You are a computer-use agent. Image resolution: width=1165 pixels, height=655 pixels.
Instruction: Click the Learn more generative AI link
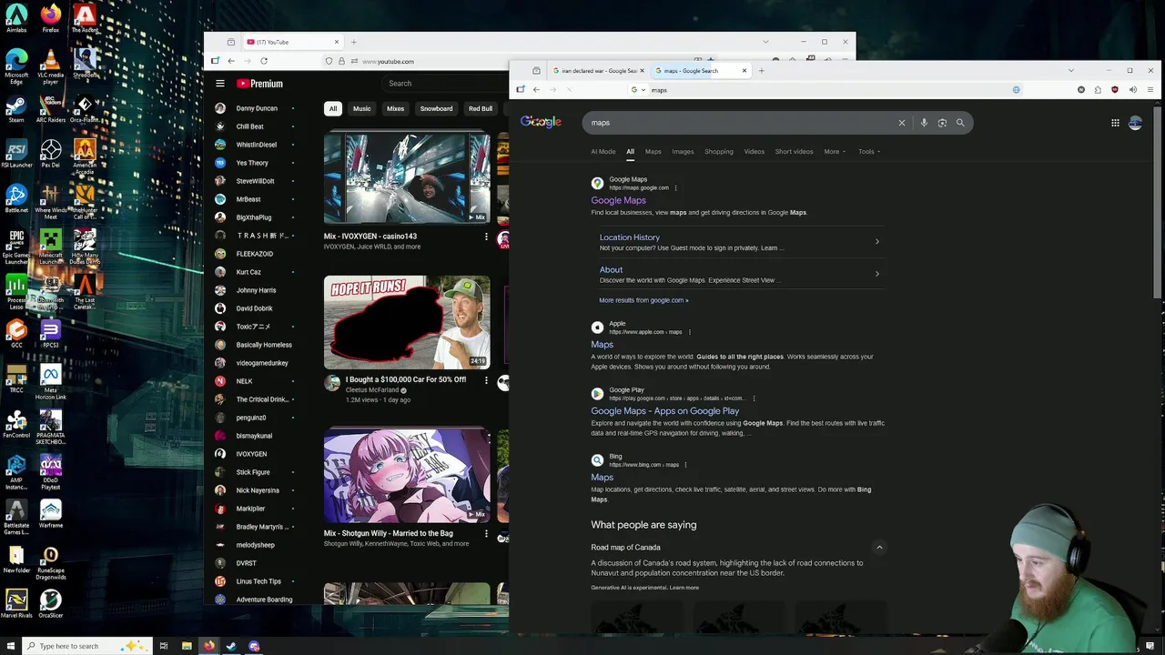click(684, 588)
